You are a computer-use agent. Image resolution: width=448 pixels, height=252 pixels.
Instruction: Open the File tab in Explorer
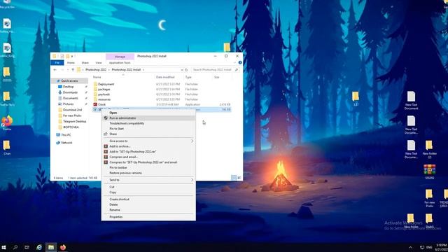57,62
